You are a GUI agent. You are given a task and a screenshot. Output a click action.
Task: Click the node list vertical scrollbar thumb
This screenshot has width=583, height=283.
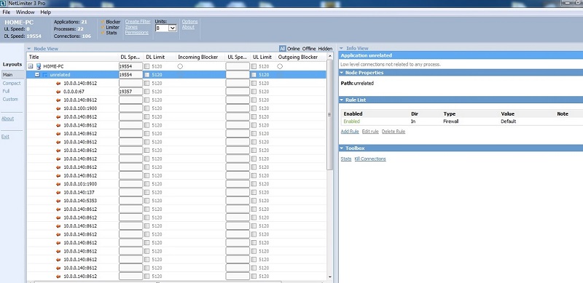[x=329, y=115]
